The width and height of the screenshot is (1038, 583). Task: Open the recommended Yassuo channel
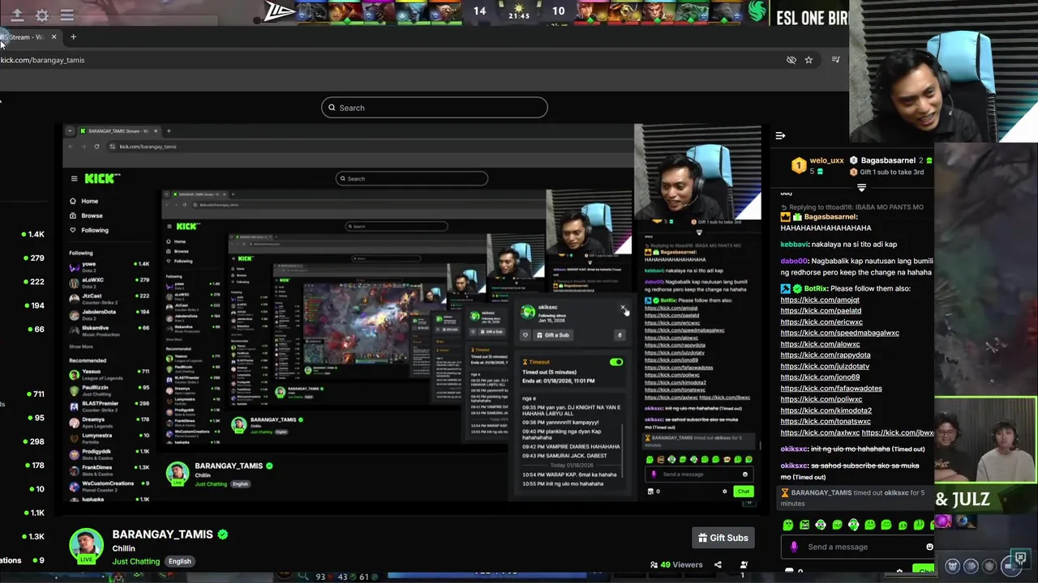pyautogui.click(x=109, y=374)
